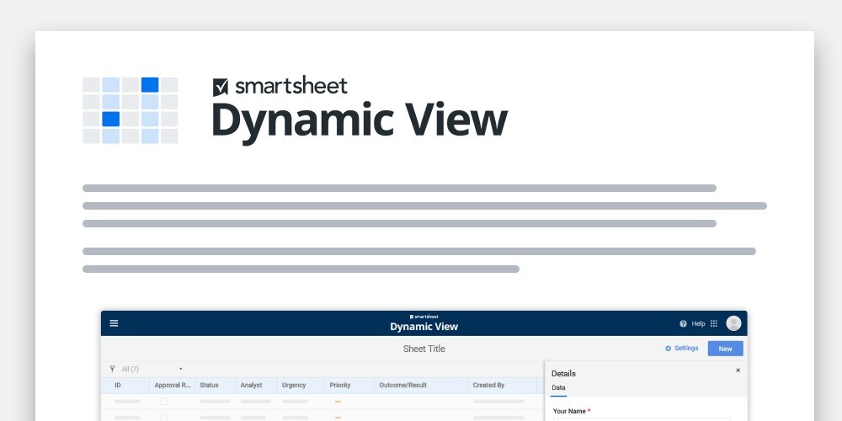Toggle the second row Approval checkbox
The height and width of the screenshot is (421, 842).
coord(164,417)
